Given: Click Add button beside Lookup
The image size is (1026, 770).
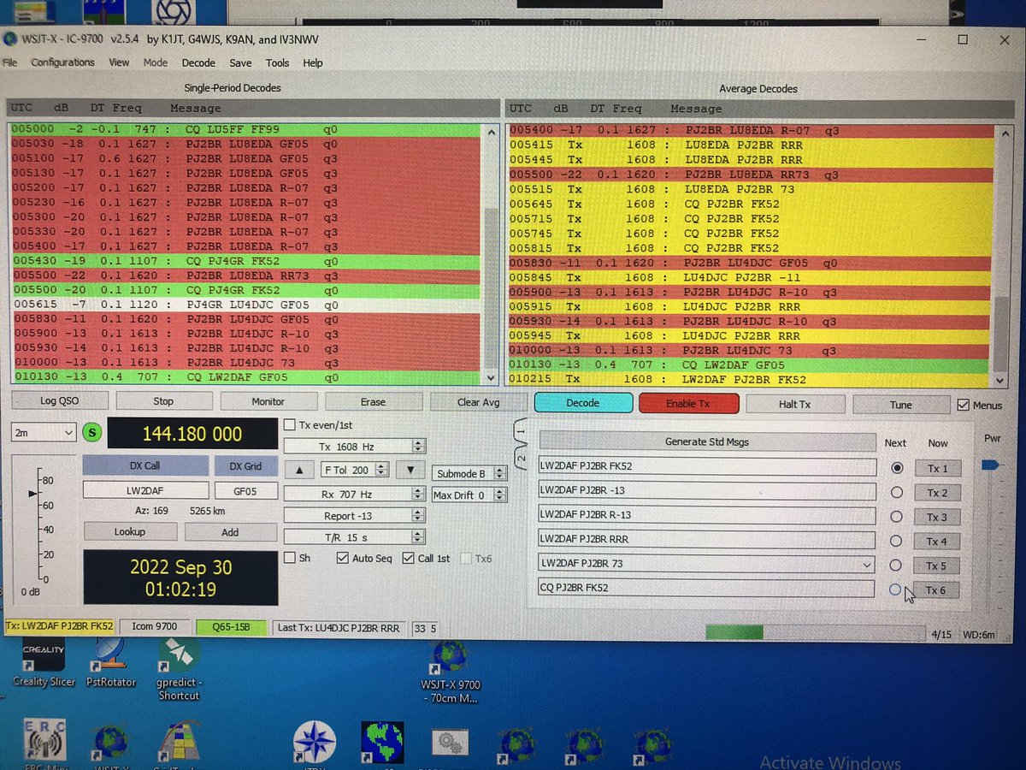Looking at the screenshot, I should coord(230,531).
